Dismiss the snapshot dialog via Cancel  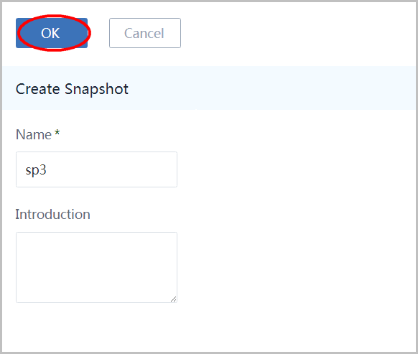tap(145, 33)
